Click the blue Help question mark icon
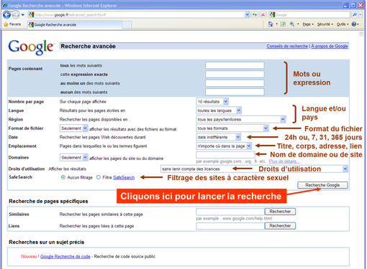Image resolution: width=367 pixels, height=269 pixels. tap(354, 24)
